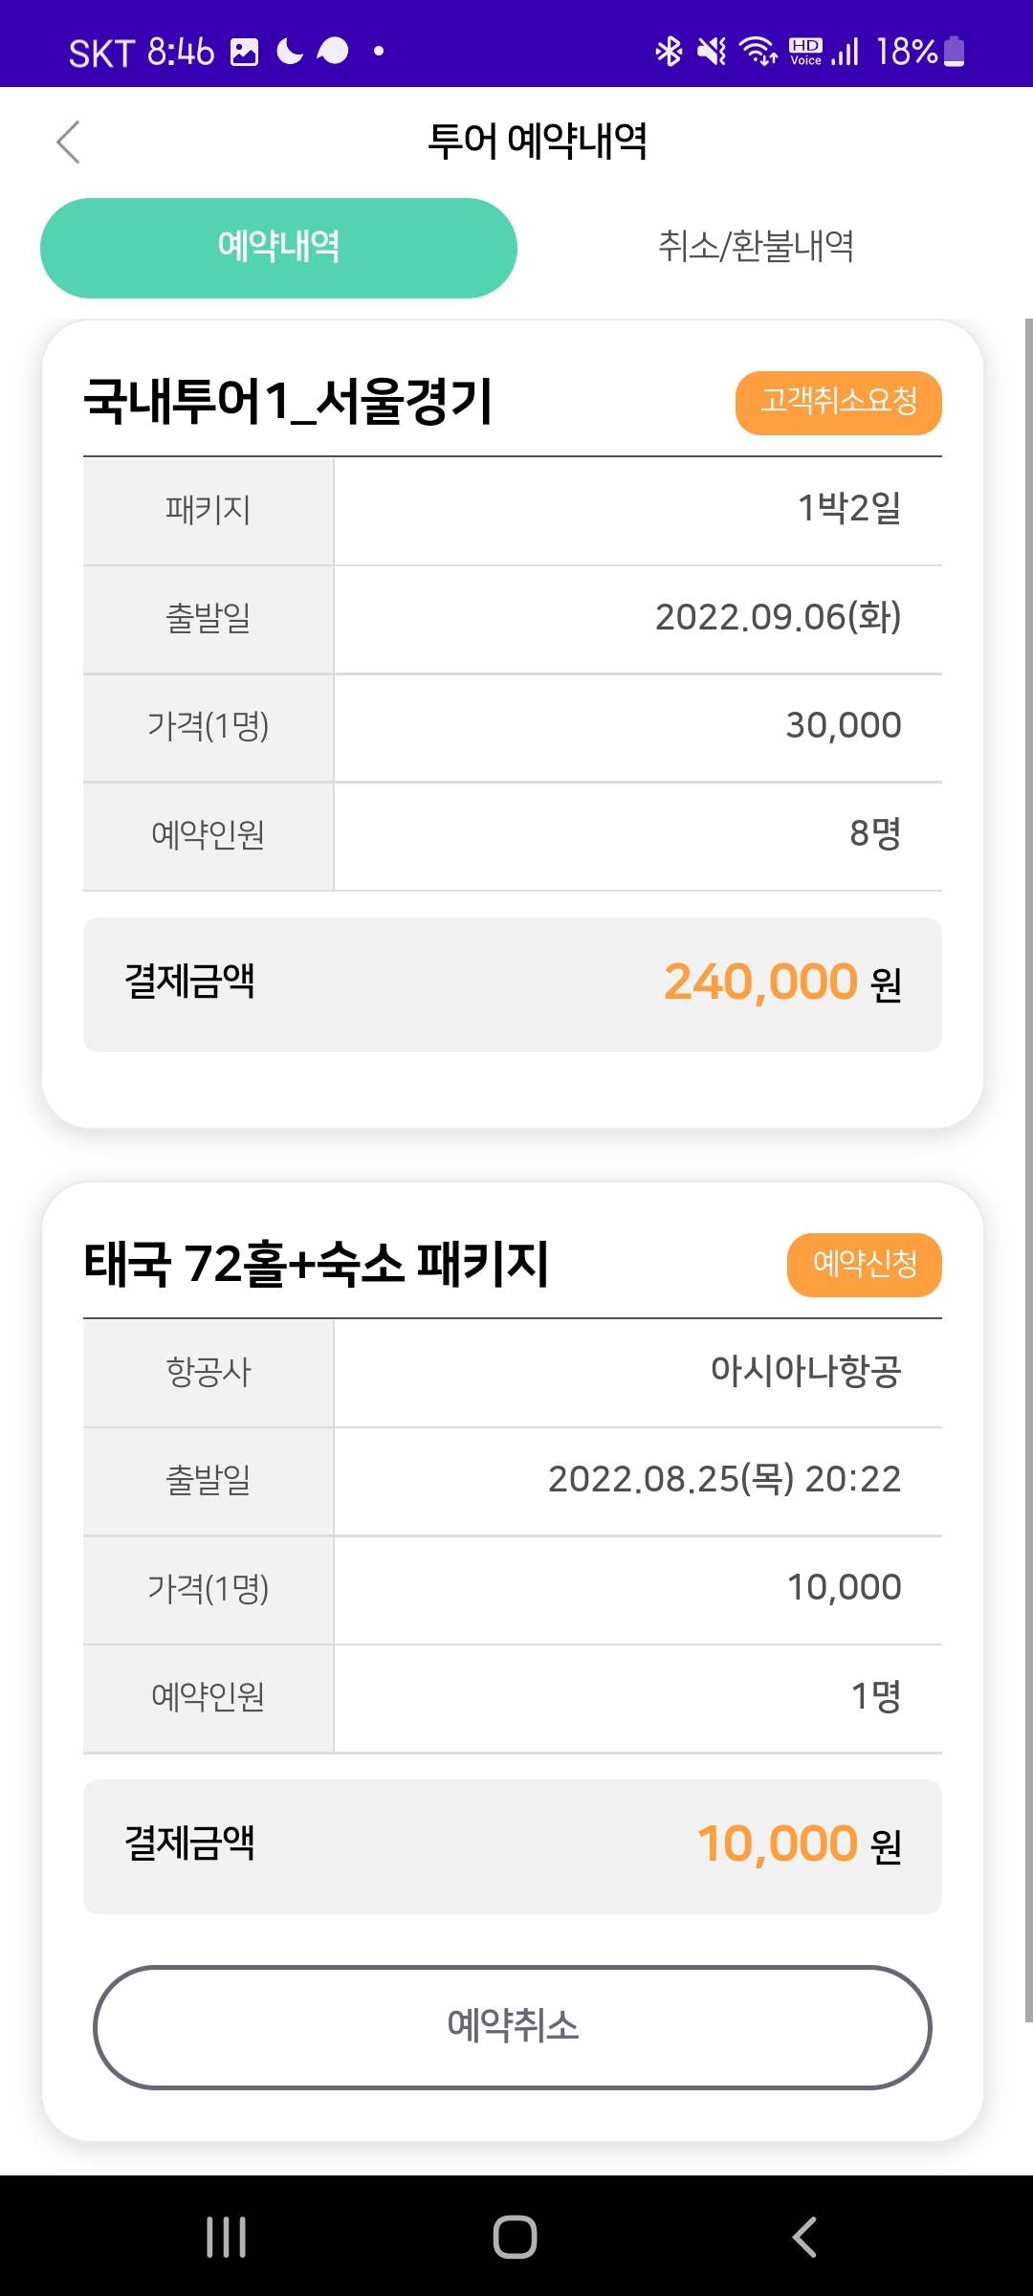Open 태국 72홀+숙소 패키지 reservation title
Screen dimensions: 1033x2296
tap(317, 1264)
